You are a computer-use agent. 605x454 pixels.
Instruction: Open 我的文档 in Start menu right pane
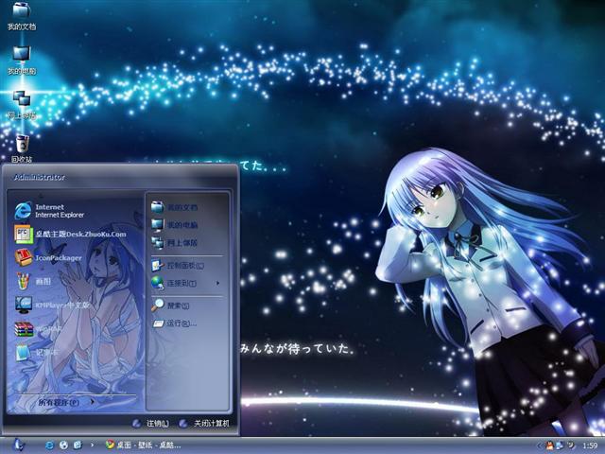click(174, 207)
